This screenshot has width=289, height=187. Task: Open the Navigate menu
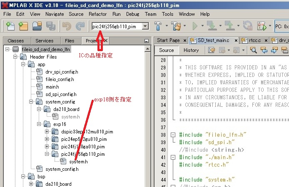click(x=55, y=14)
